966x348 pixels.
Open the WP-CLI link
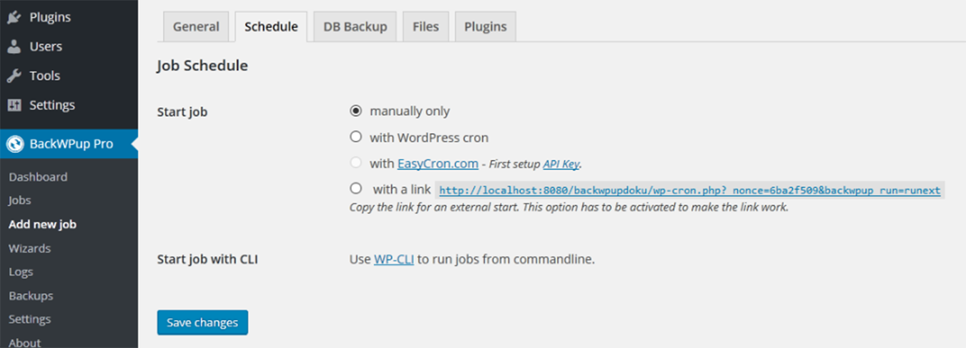click(394, 259)
